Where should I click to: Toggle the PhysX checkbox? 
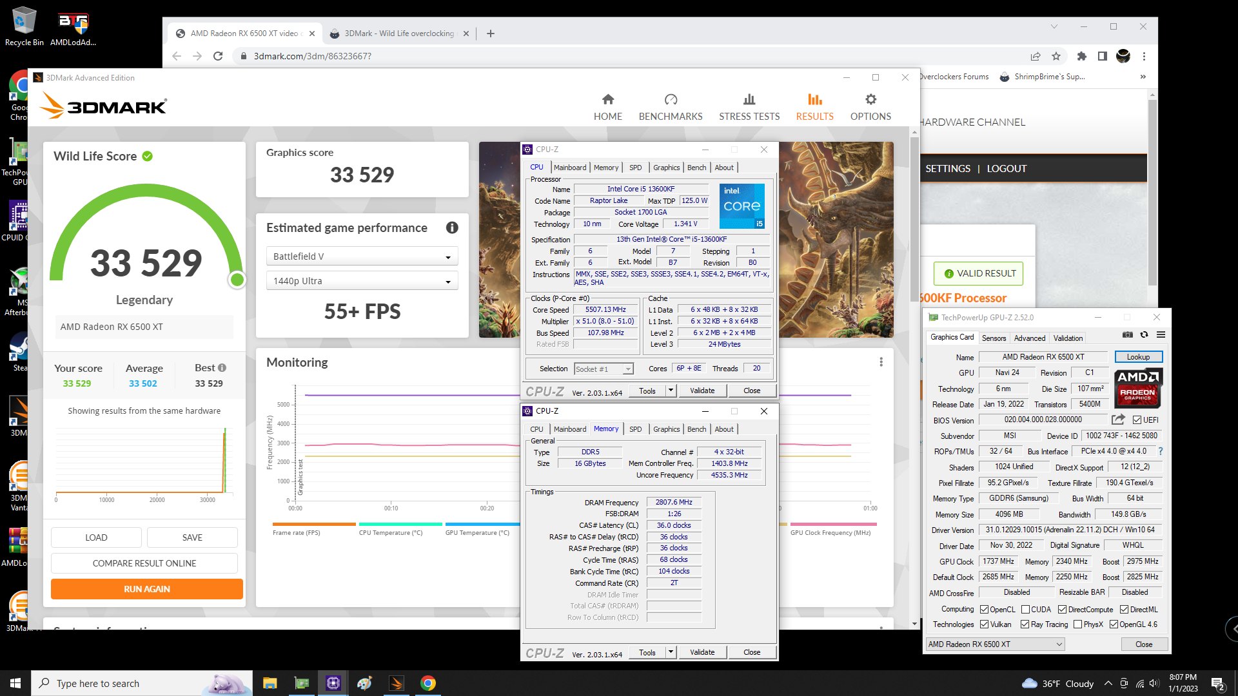pos(1077,624)
